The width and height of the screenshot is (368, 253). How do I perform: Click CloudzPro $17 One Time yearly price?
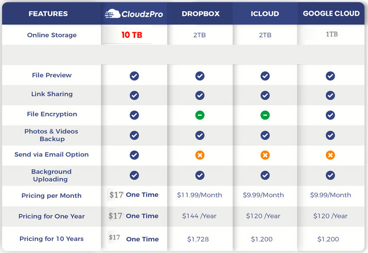click(x=133, y=216)
